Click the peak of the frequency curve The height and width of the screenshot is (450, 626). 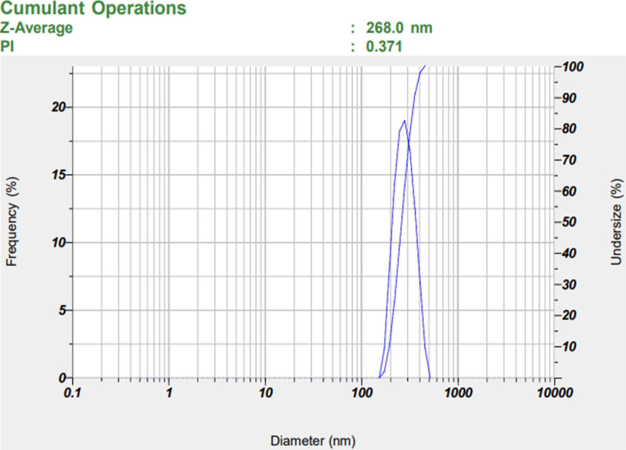(404, 120)
